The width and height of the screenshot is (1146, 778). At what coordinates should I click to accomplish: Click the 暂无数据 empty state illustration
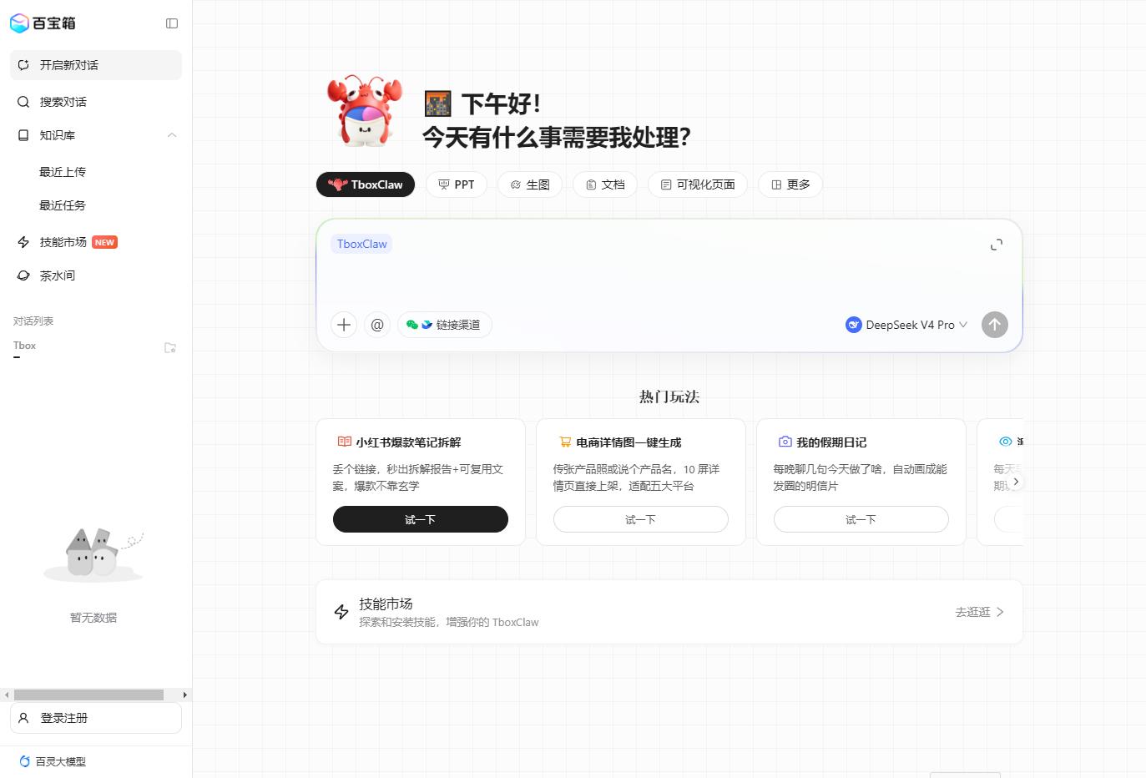(x=93, y=554)
